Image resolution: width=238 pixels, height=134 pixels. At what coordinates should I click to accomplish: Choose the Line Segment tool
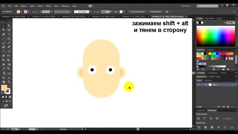coord(4,39)
